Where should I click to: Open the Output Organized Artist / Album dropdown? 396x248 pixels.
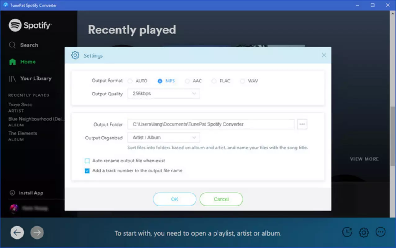(x=164, y=138)
